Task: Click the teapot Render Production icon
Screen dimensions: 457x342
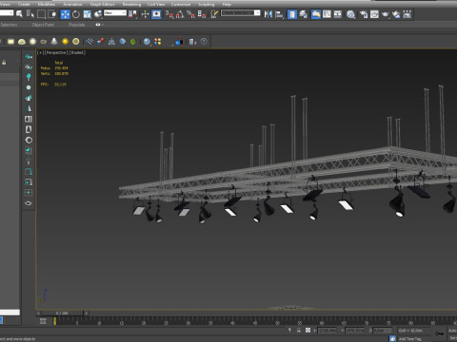Action: [x=386, y=14]
